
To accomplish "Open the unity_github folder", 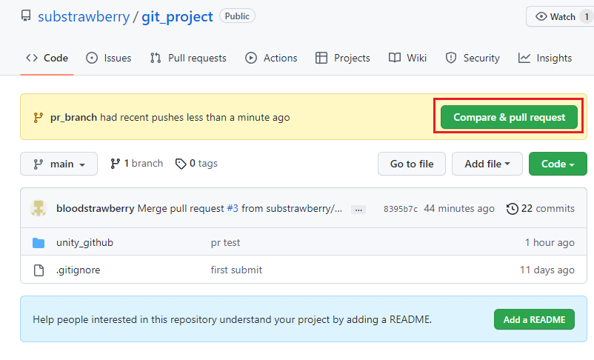I will coord(84,242).
